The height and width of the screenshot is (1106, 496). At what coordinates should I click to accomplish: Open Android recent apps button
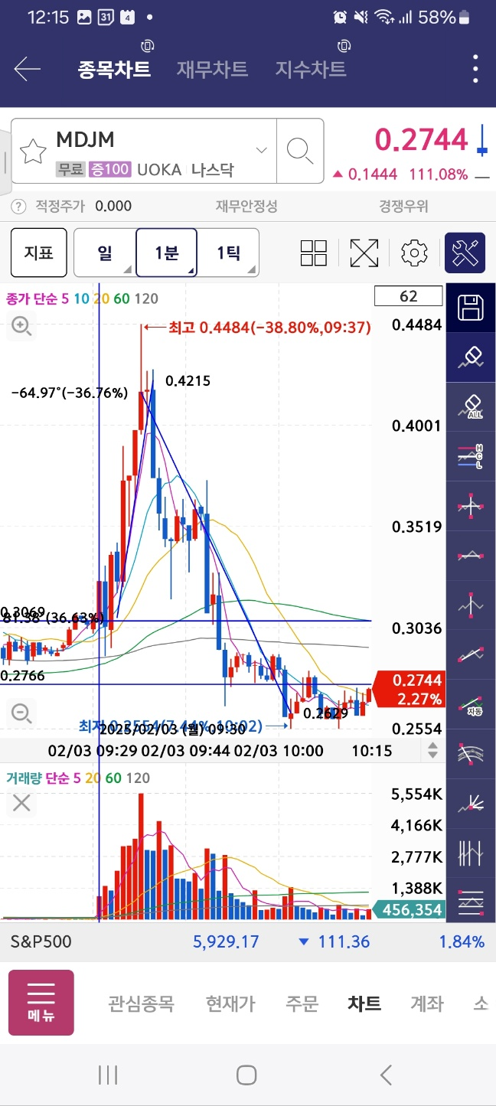pyautogui.click(x=108, y=1075)
